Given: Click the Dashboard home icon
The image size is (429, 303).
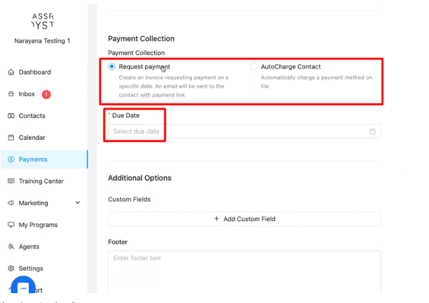Looking at the screenshot, I should point(11,72).
